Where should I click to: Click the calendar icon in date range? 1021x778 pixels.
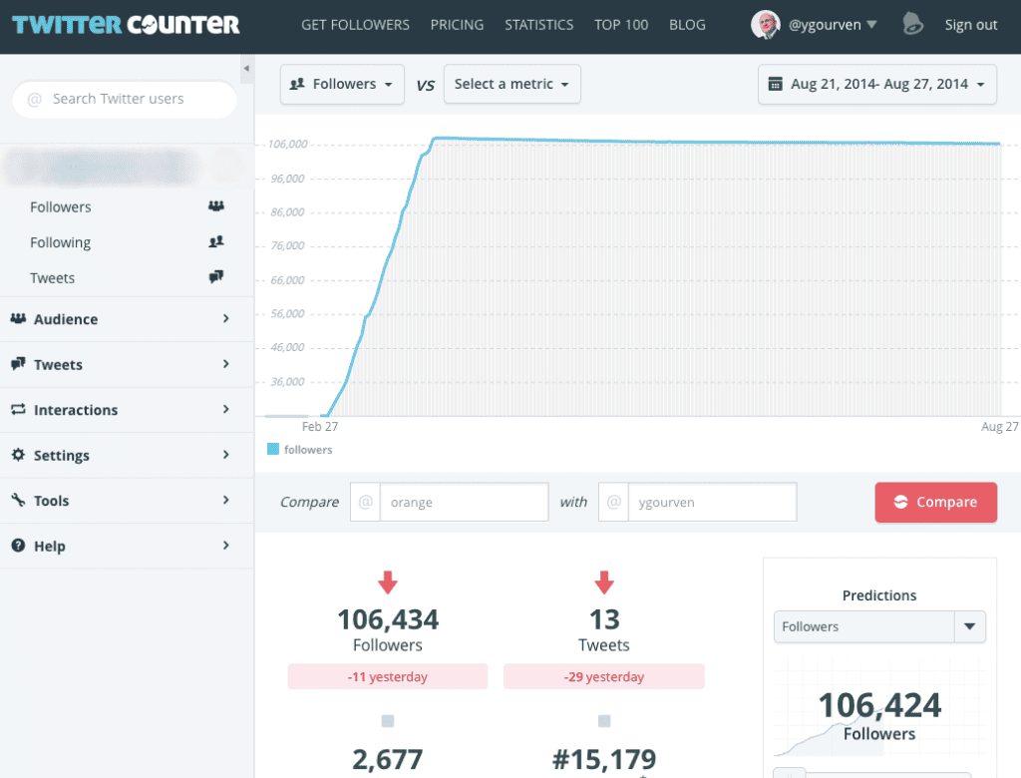click(x=775, y=84)
